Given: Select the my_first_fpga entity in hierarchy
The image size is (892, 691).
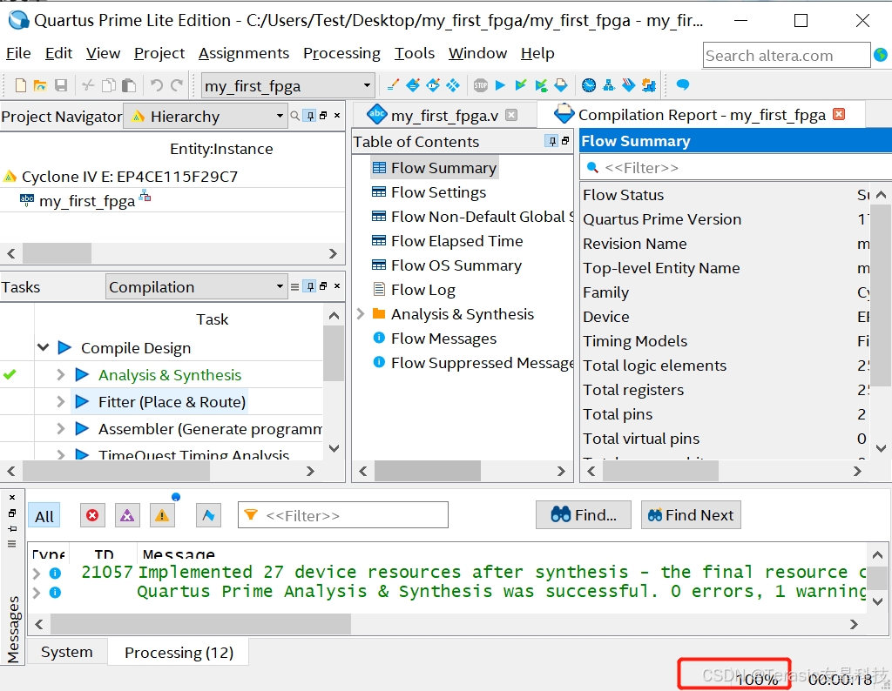Looking at the screenshot, I should point(86,200).
